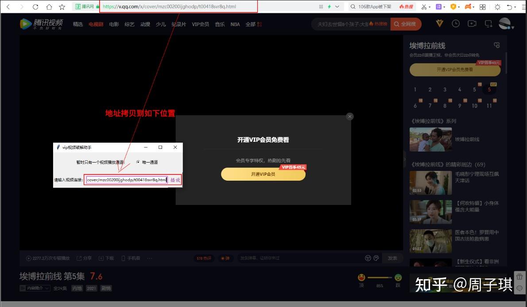Select the 唯一通道 radio button
This screenshot has width=527, height=307.
click(x=138, y=162)
